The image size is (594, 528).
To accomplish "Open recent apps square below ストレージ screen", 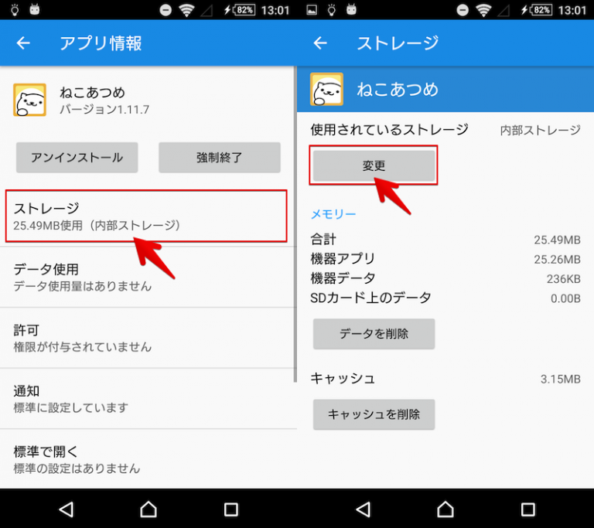I will (x=527, y=509).
